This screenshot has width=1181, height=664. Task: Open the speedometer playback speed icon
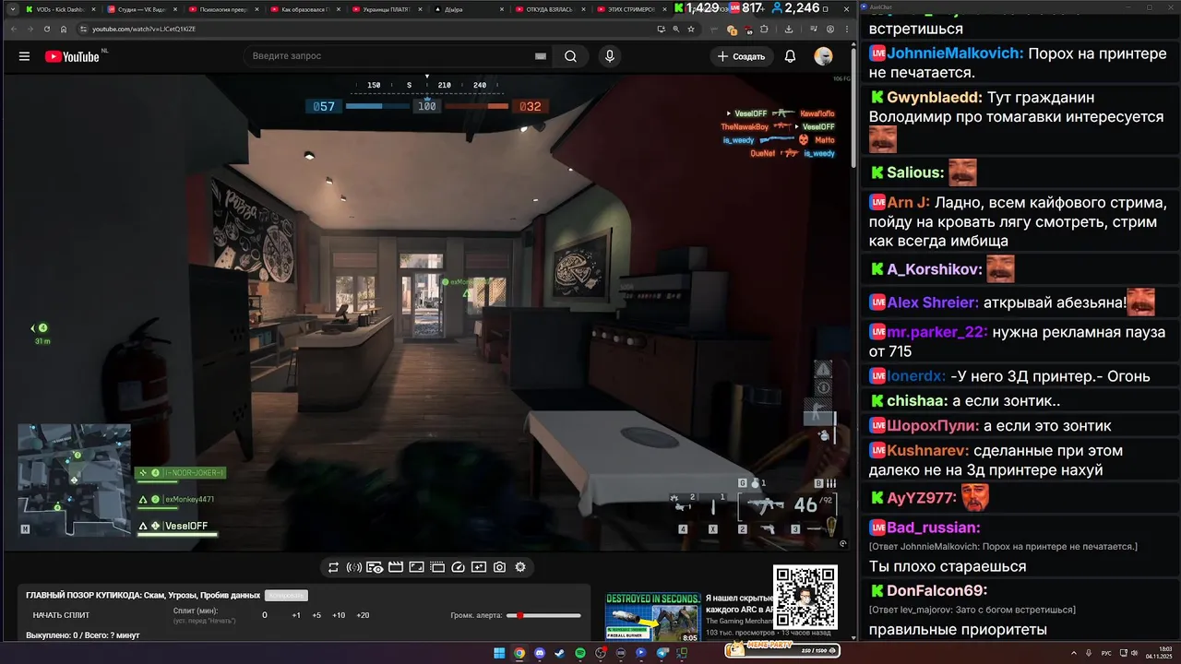point(458,567)
